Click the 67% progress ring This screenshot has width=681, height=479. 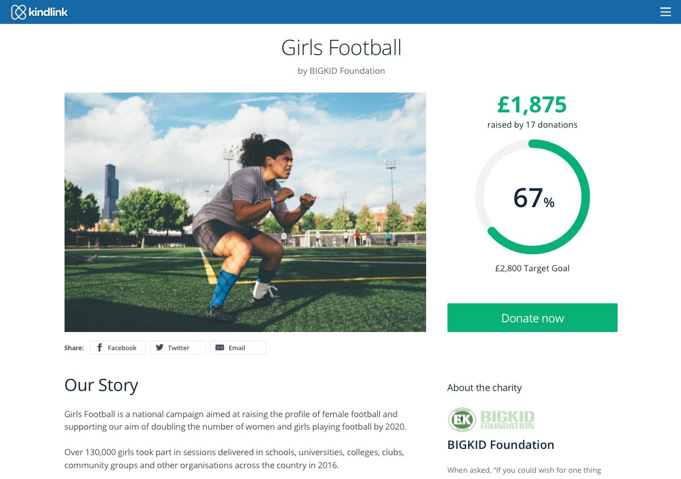(x=532, y=197)
